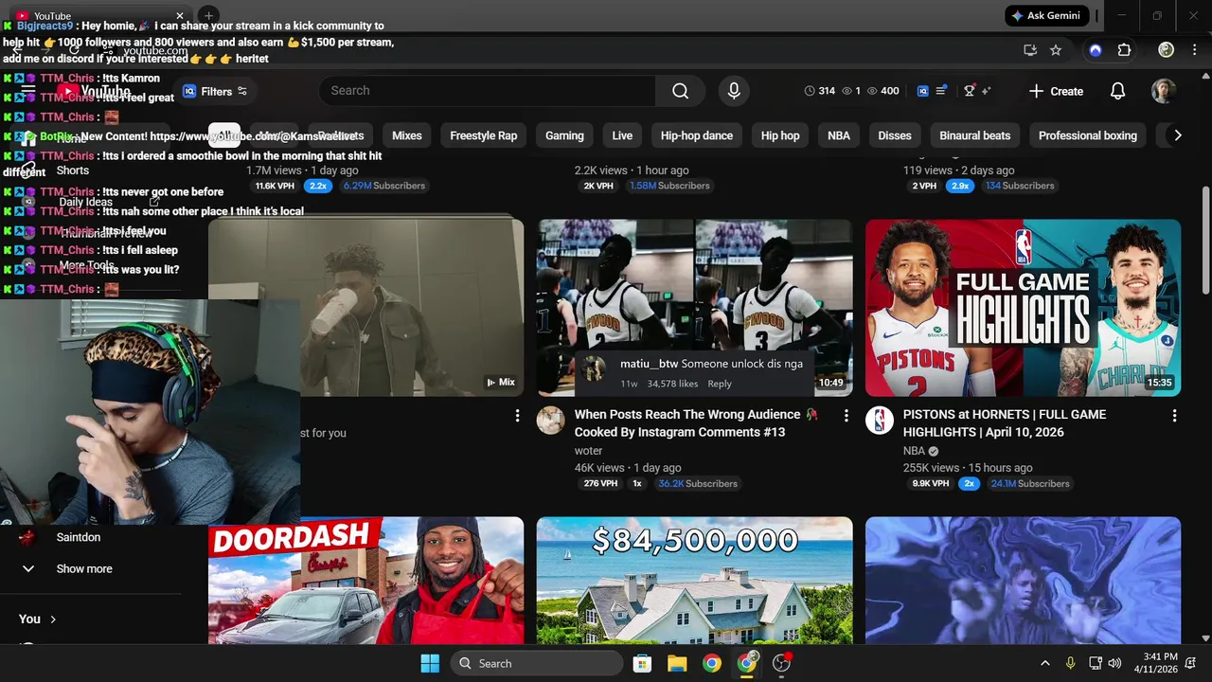Open YouTube account avatar menu

pos(1164,91)
